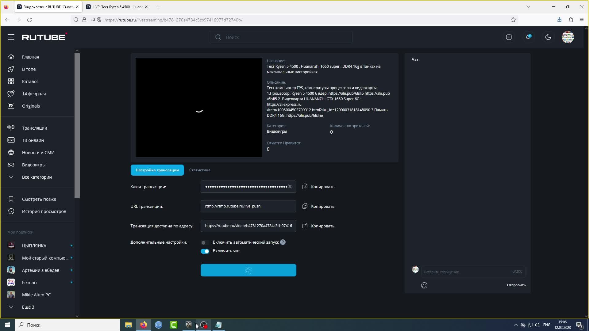Click the upload video plus icon

tap(509, 37)
